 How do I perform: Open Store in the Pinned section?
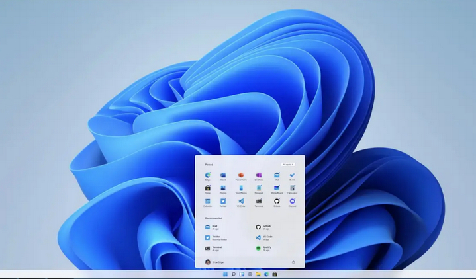(x=208, y=190)
